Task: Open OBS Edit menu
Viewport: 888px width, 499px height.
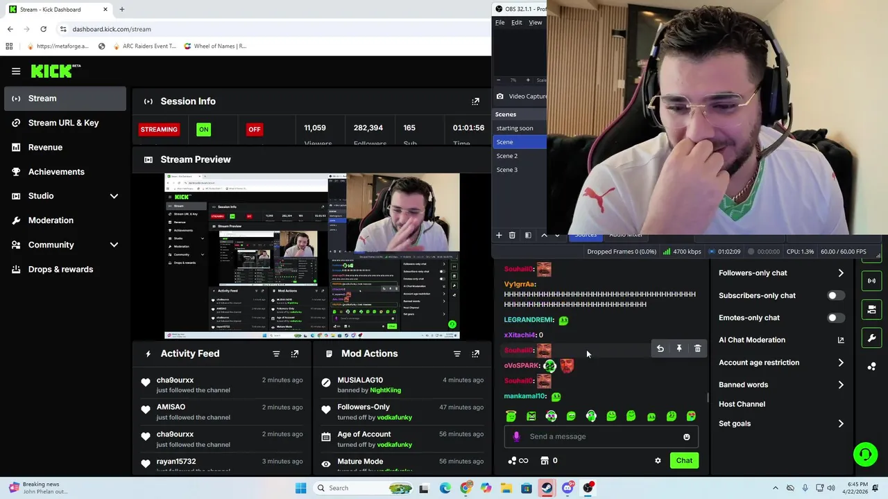Action: (x=517, y=22)
